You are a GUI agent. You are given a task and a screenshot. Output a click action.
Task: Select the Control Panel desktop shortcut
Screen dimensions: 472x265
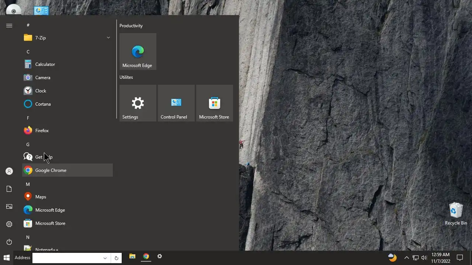pos(41,10)
